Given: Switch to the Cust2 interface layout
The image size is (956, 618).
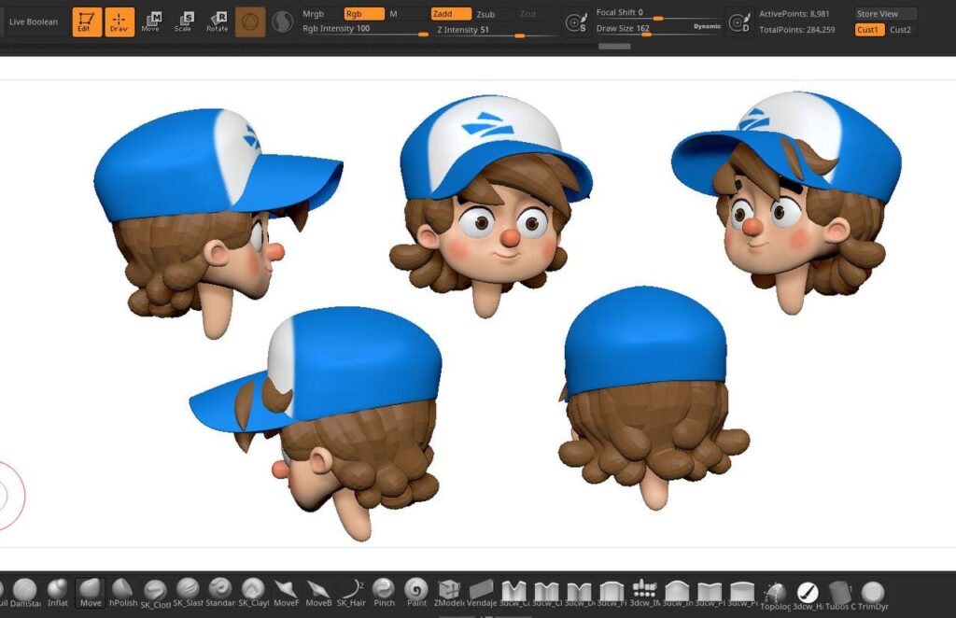Looking at the screenshot, I should [901, 30].
